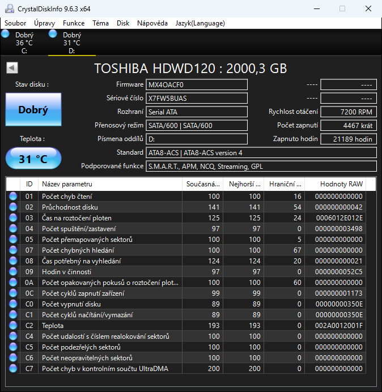Open the Jazyk(Language) menu

pos(200,23)
